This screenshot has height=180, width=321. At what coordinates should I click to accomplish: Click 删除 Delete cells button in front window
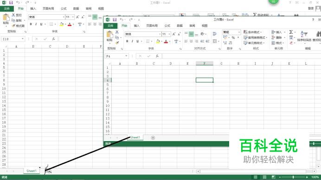click(278, 37)
